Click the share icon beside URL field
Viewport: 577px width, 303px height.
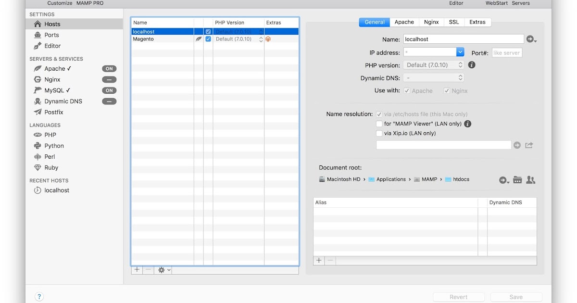(x=529, y=145)
